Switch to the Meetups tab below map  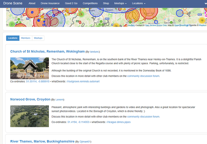pos(38,38)
